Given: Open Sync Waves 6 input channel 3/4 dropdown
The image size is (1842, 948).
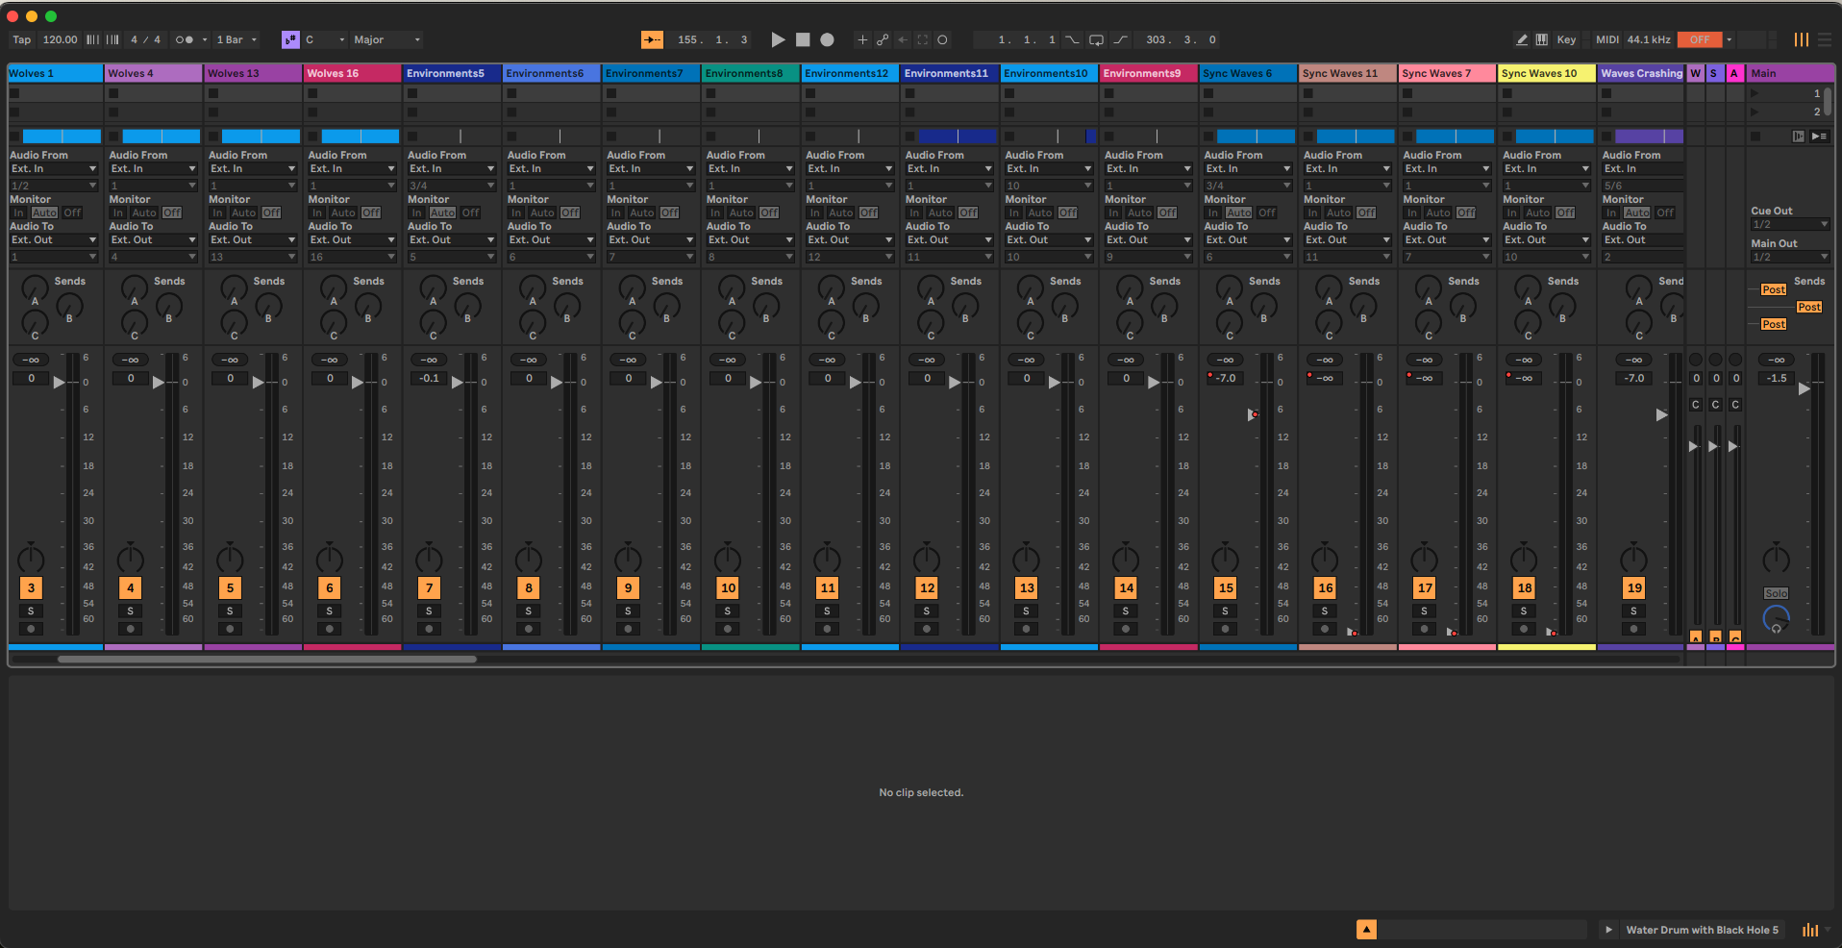Looking at the screenshot, I should tap(1248, 186).
